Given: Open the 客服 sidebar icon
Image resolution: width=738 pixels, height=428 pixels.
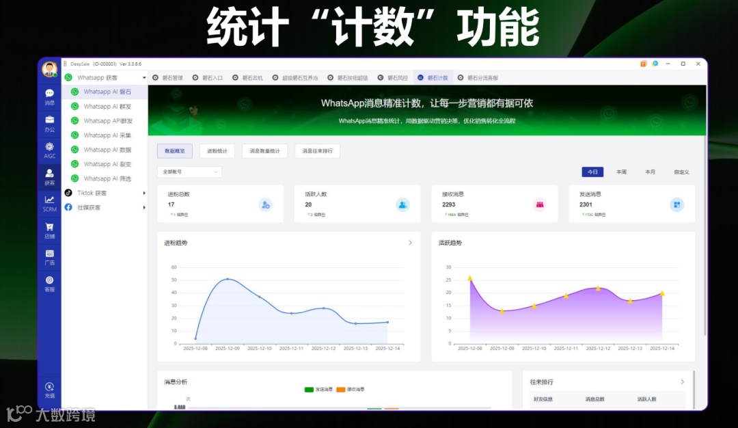Looking at the screenshot, I should coord(49,284).
